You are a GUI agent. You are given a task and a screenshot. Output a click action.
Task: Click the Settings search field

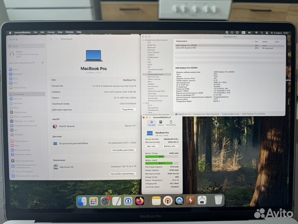26,46
